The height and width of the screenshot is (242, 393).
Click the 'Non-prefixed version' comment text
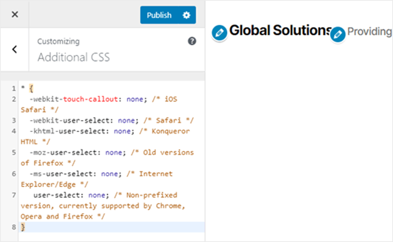pos(103,206)
